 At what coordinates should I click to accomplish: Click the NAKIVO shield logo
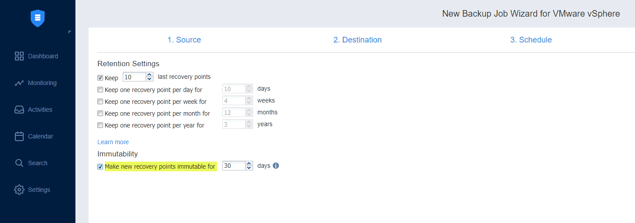[38, 18]
